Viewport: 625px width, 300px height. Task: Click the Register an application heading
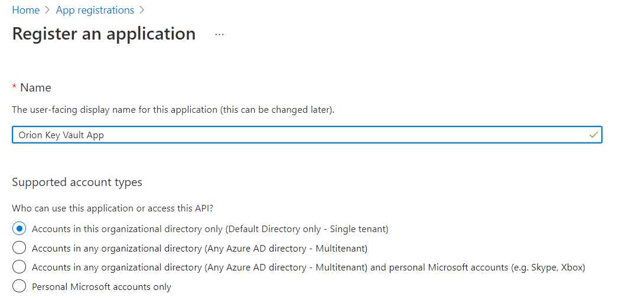coord(104,34)
